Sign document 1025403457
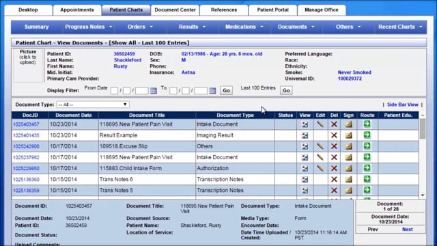 click(x=348, y=124)
